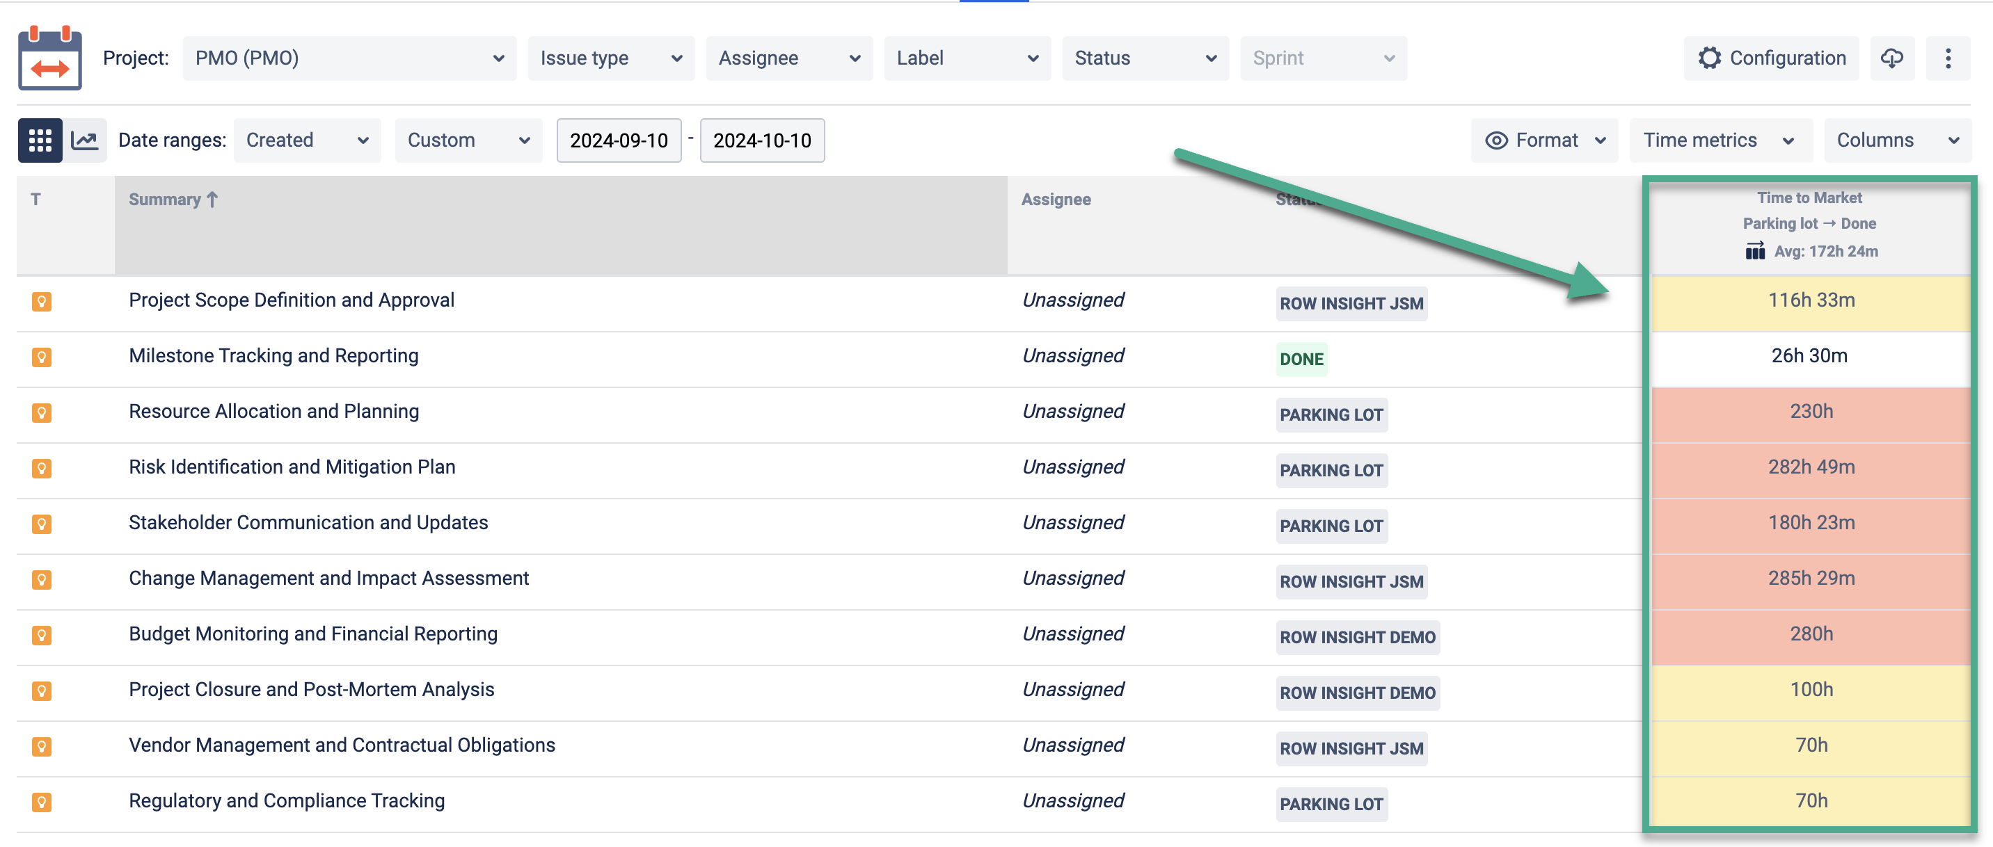Open the Status filter menu
Image resolution: width=1993 pixels, height=847 pixels.
[1144, 58]
